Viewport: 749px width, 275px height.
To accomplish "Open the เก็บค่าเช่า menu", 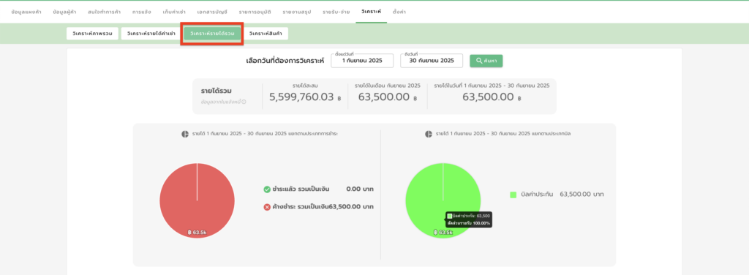I will [x=174, y=12].
